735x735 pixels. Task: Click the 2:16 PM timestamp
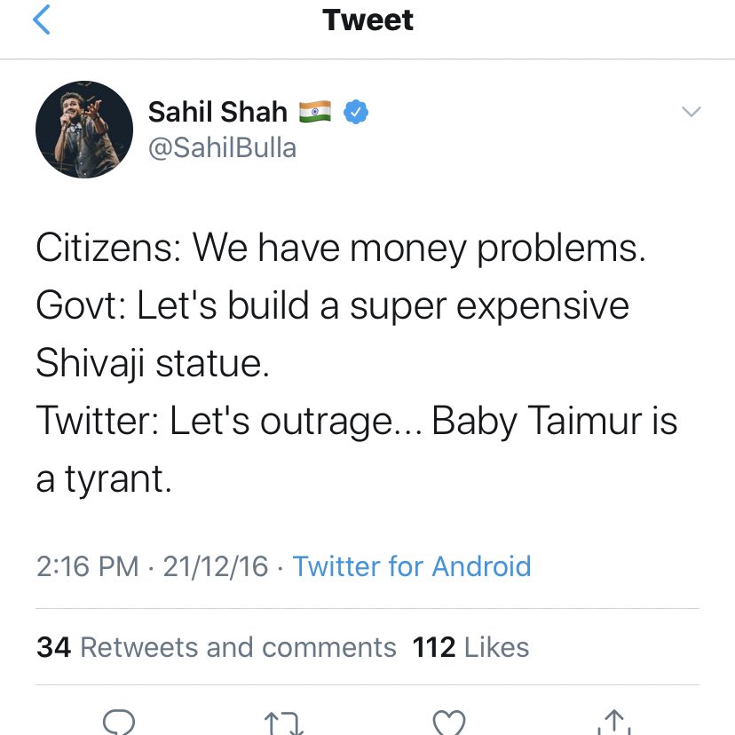(x=87, y=566)
